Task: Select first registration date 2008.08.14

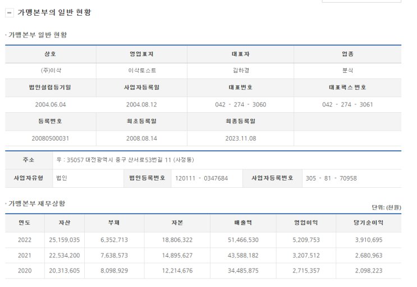Action: (x=141, y=138)
